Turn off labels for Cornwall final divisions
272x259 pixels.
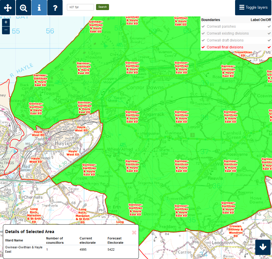[269, 47]
